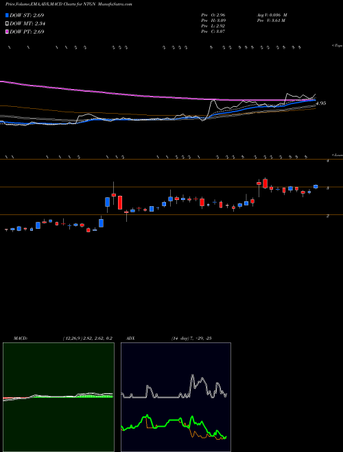This screenshot has width=343, height=452.
Task: Click the 'DOW MT: 2.34' label
Action: coord(27,24)
